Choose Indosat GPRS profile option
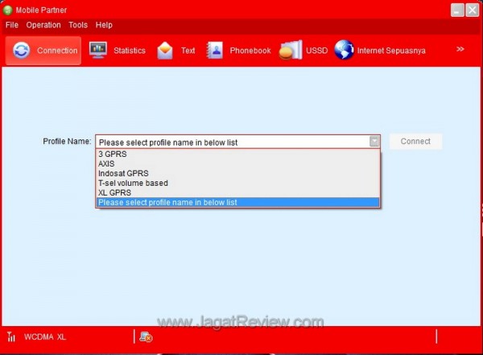 tap(123, 173)
